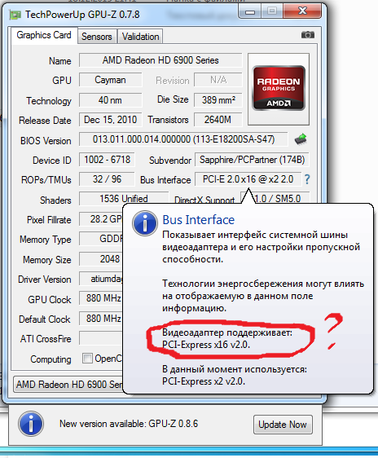Screen dimensions: 378x458
Task: Click the ATI CrossFire value field
Action: [101, 338]
